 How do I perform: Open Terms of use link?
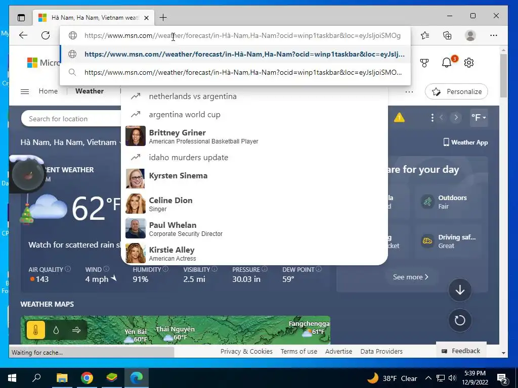[299, 352]
